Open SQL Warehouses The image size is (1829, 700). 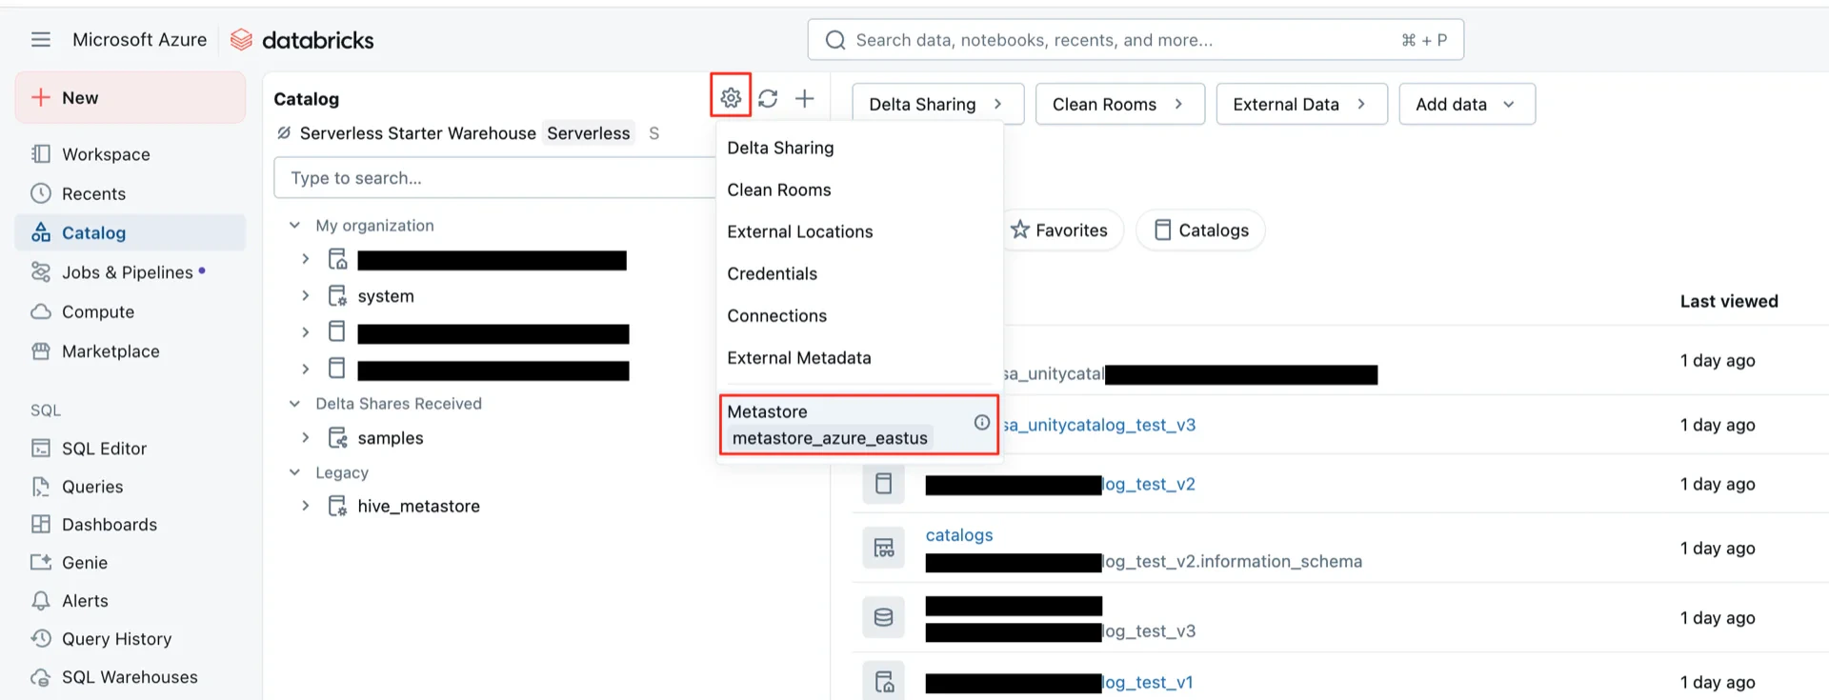pyautogui.click(x=131, y=677)
